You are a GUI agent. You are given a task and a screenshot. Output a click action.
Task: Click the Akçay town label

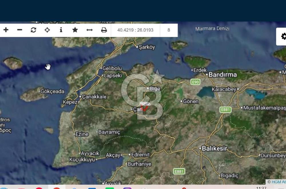click(113, 155)
